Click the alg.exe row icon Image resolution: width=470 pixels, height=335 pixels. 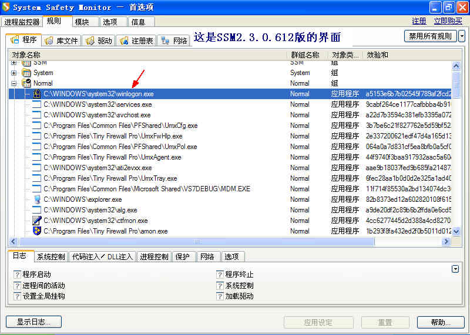coord(36,210)
